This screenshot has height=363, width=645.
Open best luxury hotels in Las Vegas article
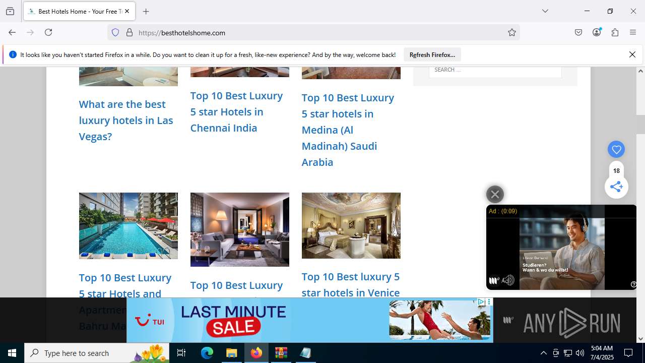pyautogui.click(x=126, y=120)
